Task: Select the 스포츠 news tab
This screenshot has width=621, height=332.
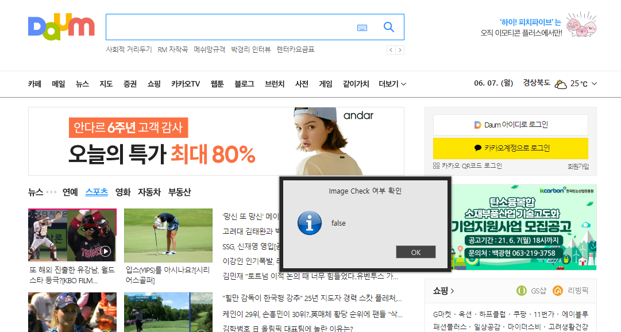Action: 97,192
